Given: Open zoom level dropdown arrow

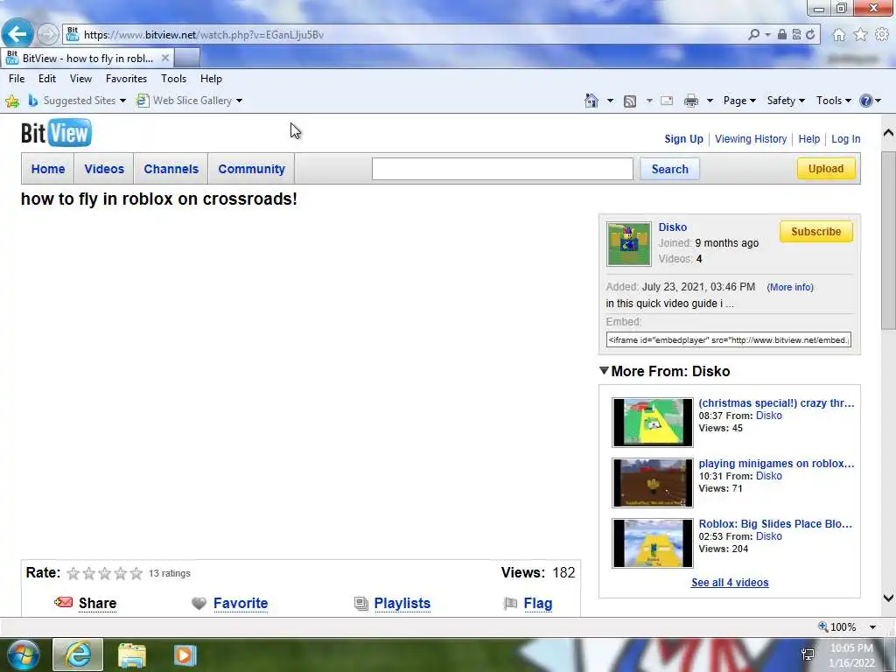Looking at the screenshot, I should [872, 627].
